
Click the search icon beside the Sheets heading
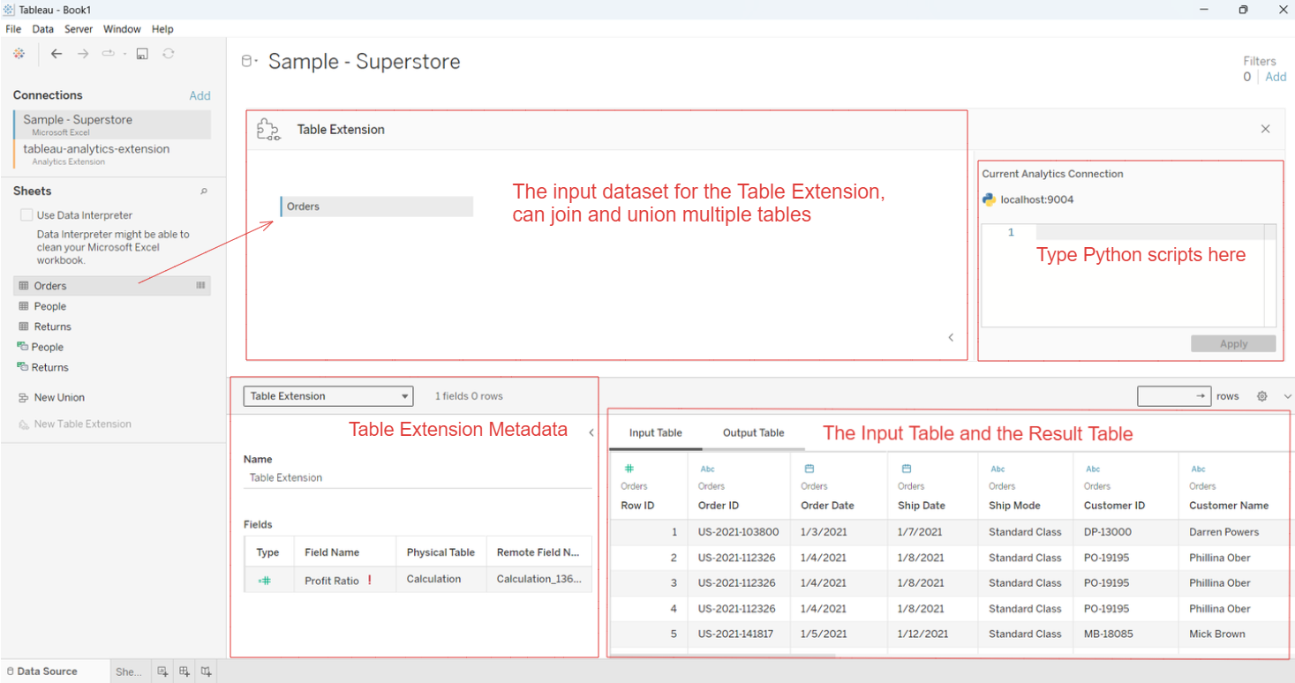click(204, 191)
